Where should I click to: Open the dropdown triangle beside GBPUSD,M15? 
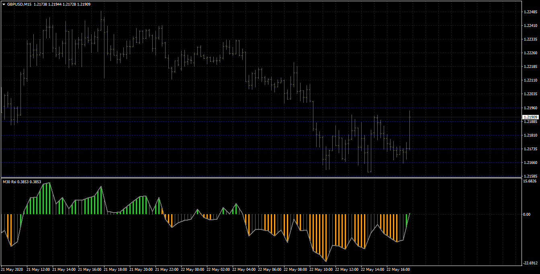click(4, 4)
